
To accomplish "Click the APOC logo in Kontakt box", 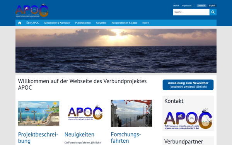I will [188, 119].
